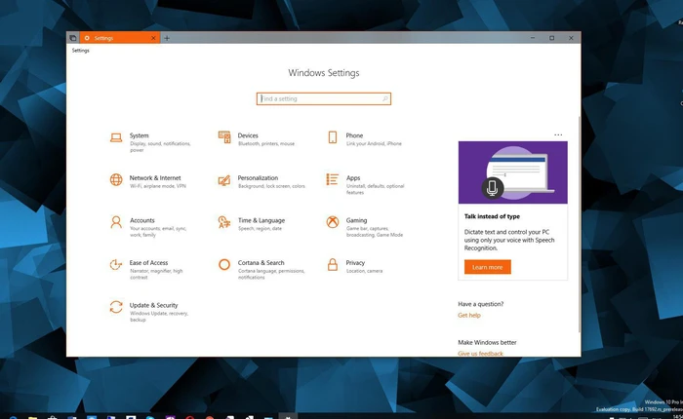
Task: Minimize the Settings window
Action: click(x=533, y=38)
